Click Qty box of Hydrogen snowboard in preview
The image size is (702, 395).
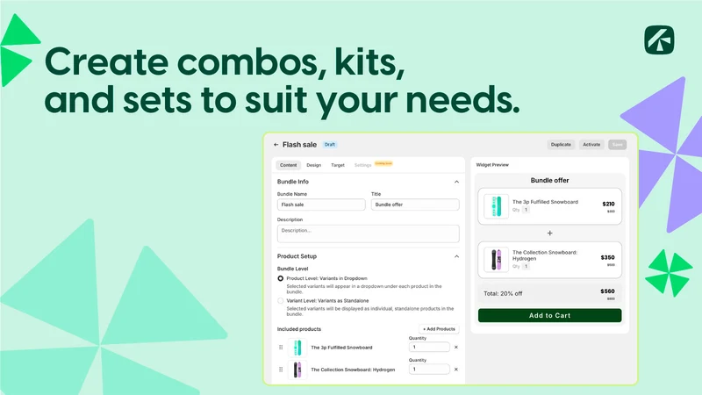pyautogui.click(x=526, y=267)
